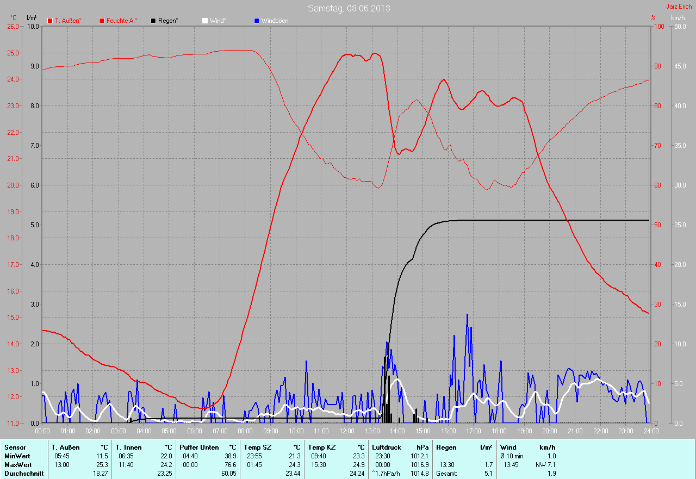Click the red Feuchte A. legend square

(x=102, y=21)
